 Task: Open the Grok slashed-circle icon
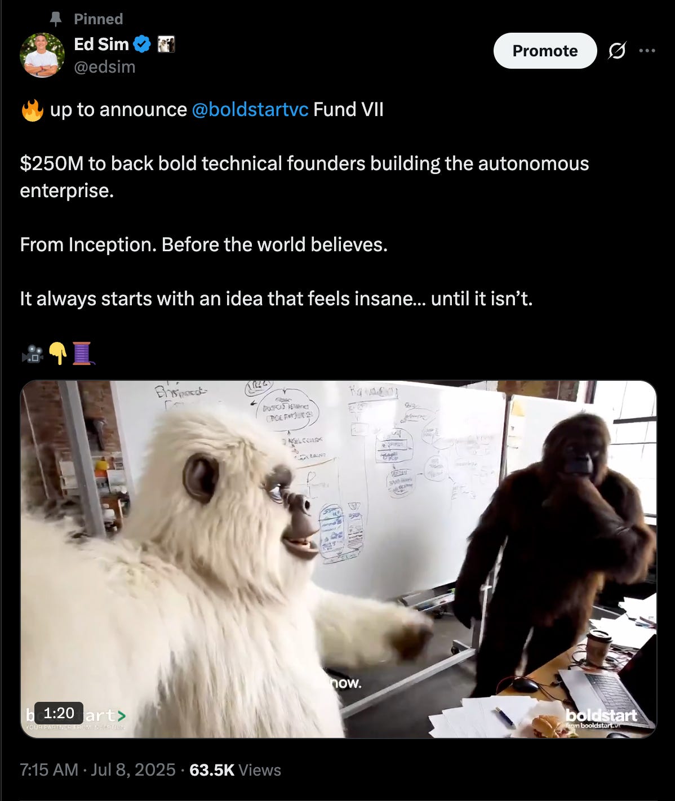[616, 51]
